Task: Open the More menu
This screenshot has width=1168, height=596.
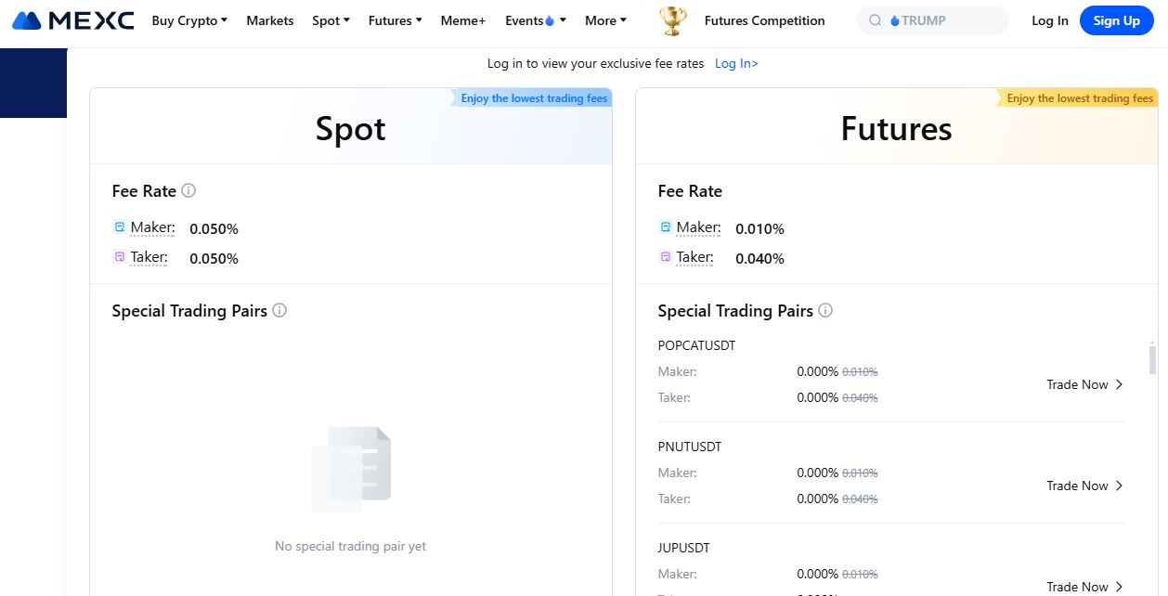Action: (605, 20)
